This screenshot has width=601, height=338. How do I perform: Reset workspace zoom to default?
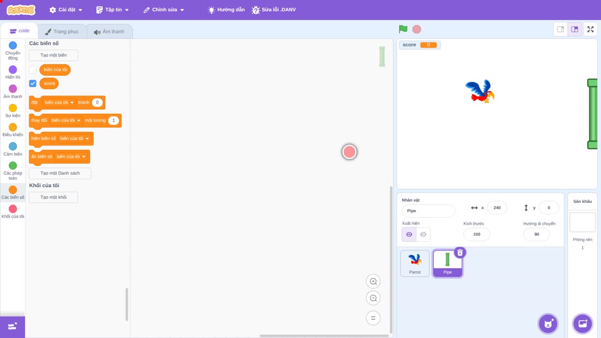373,318
